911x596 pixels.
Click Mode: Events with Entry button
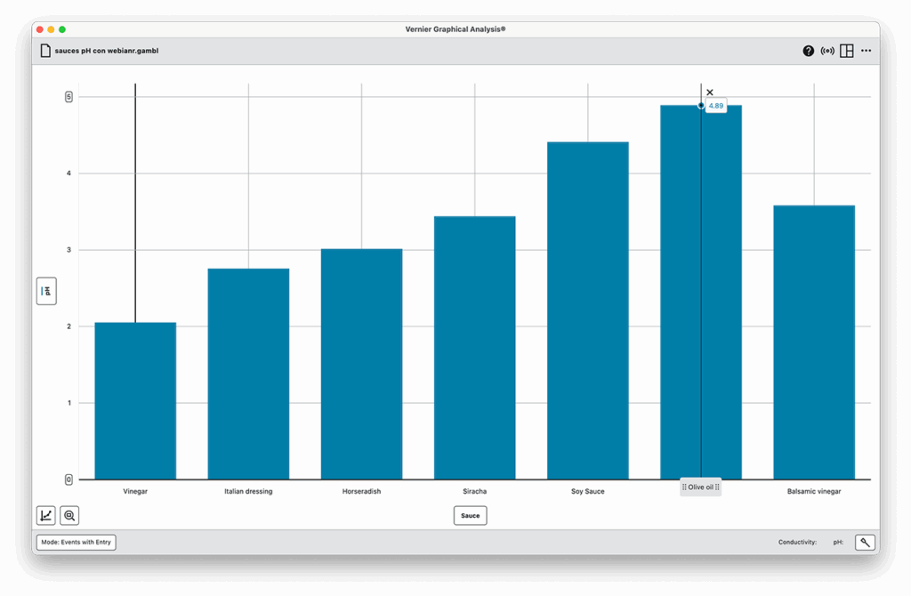77,542
